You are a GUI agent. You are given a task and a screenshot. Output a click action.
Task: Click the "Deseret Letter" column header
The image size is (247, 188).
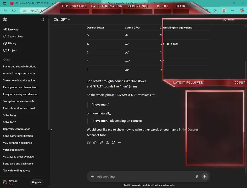(95, 27)
